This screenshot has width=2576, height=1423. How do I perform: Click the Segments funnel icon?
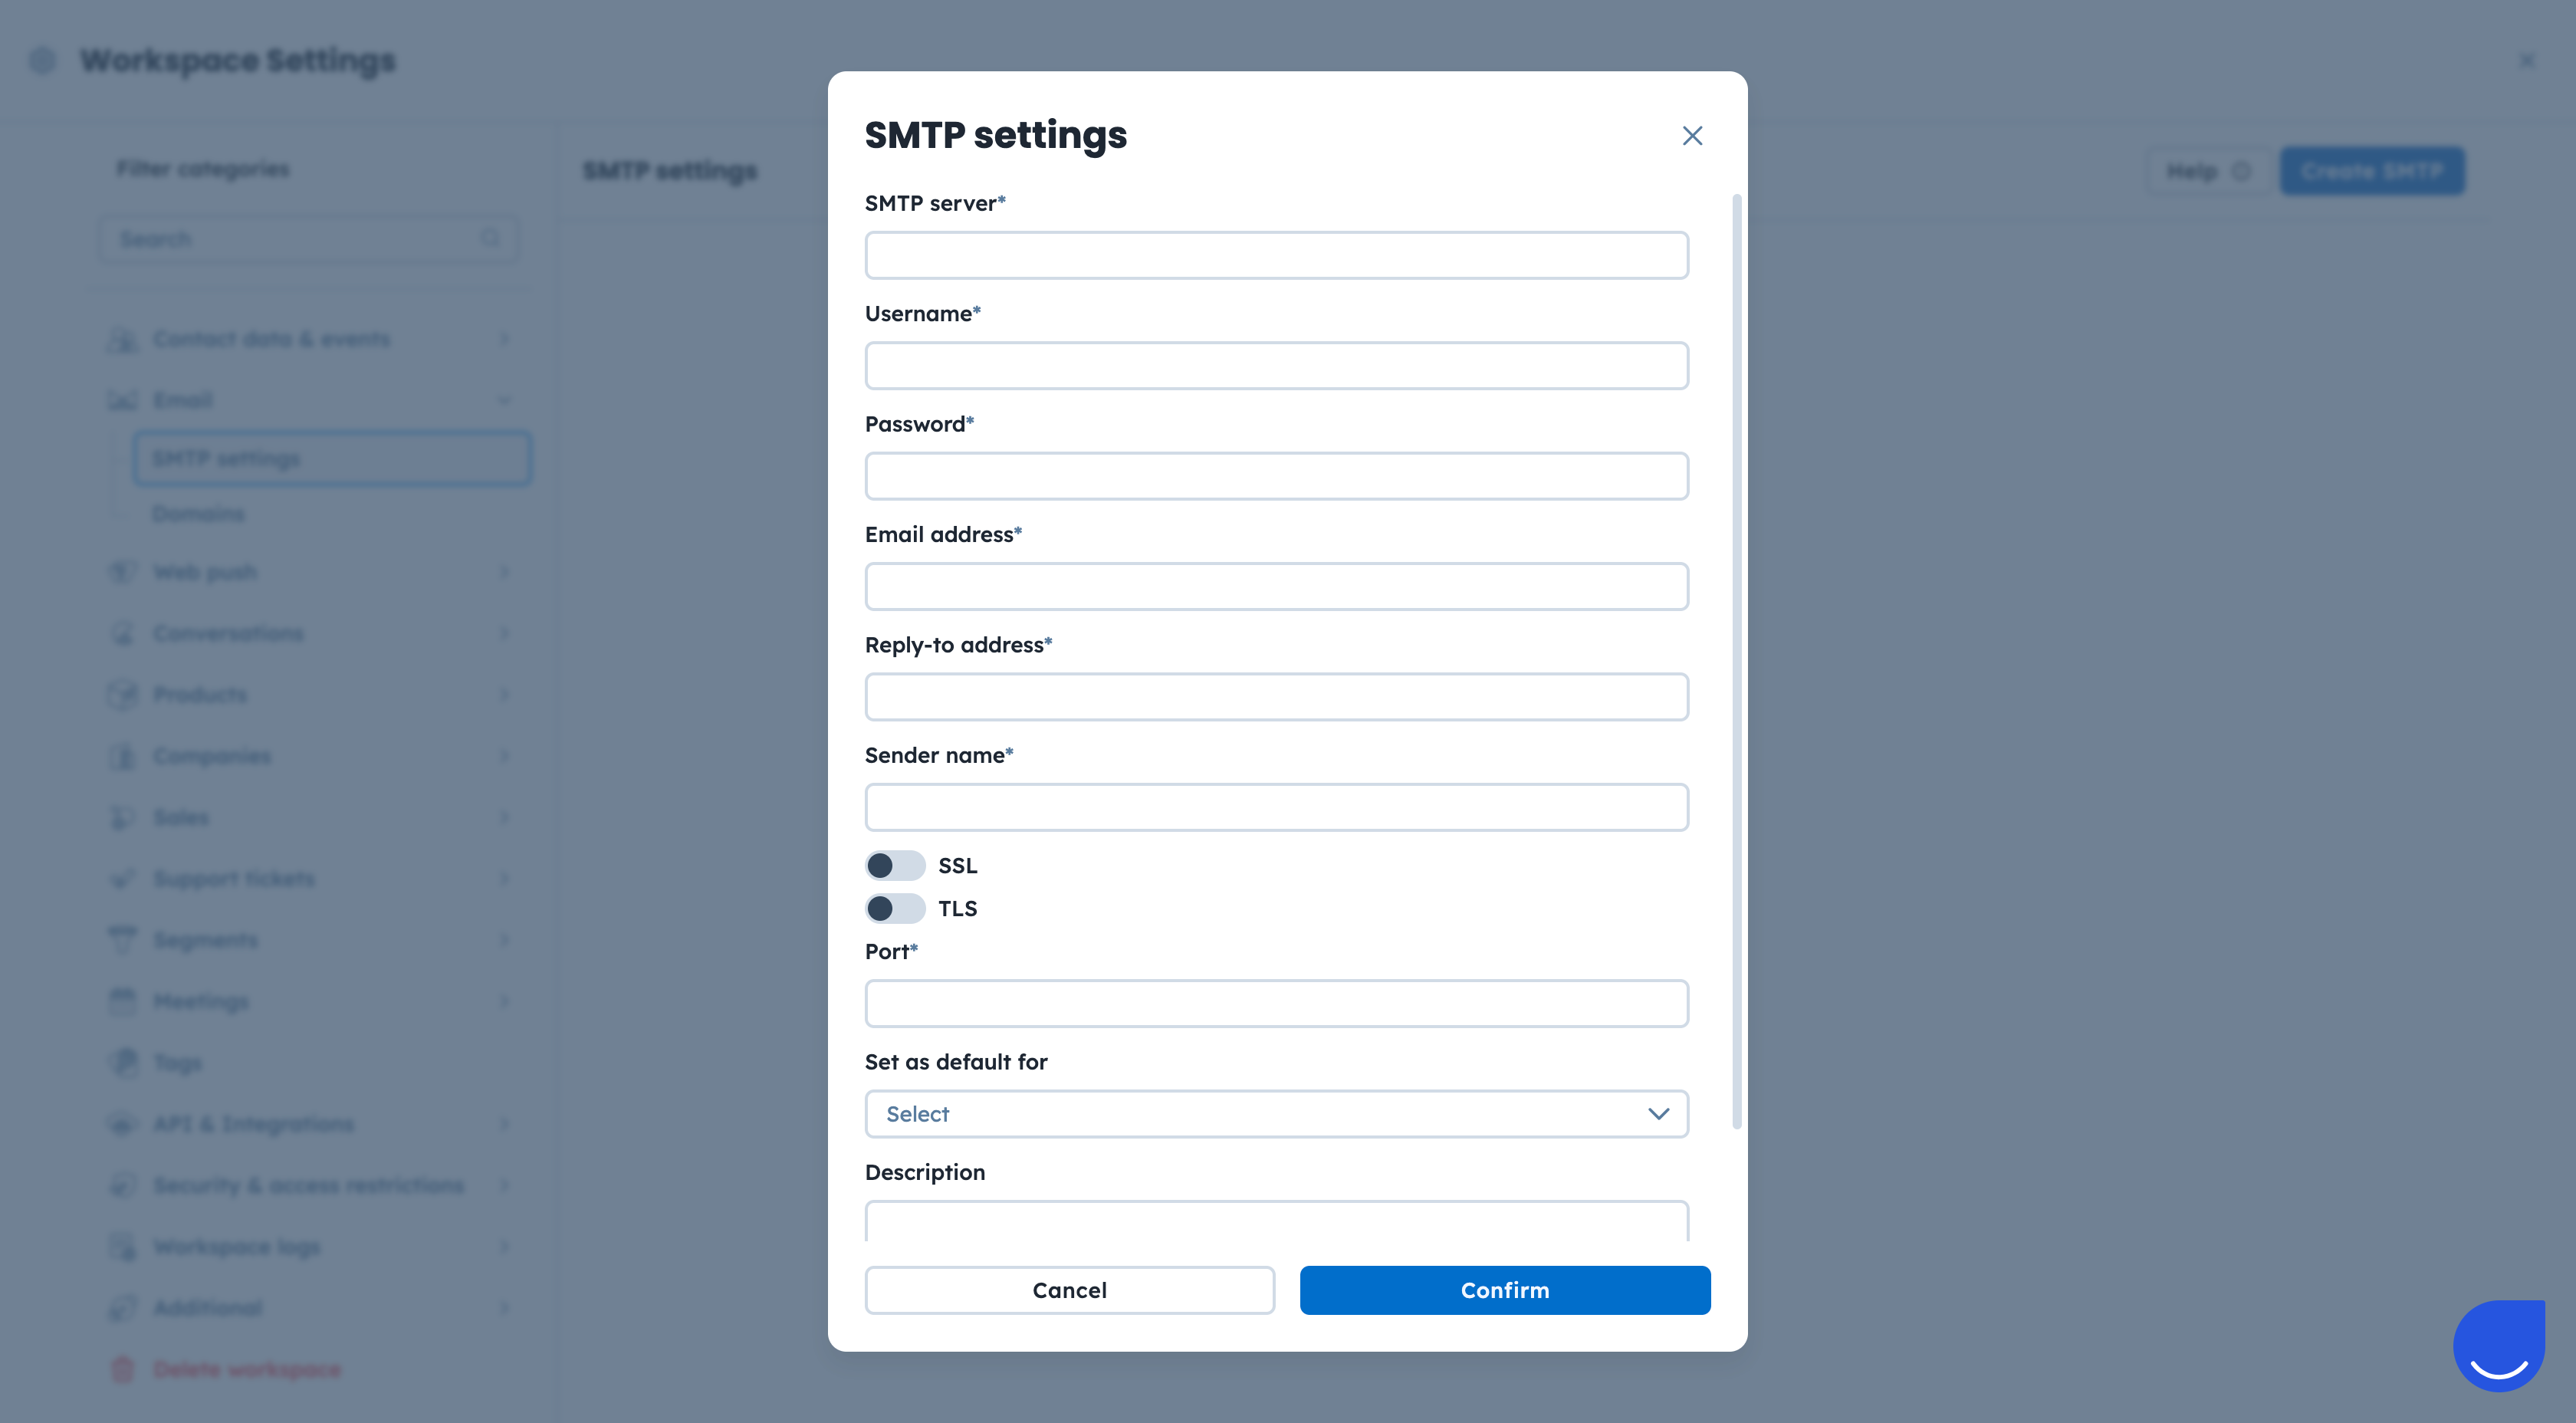(x=122, y=940)
